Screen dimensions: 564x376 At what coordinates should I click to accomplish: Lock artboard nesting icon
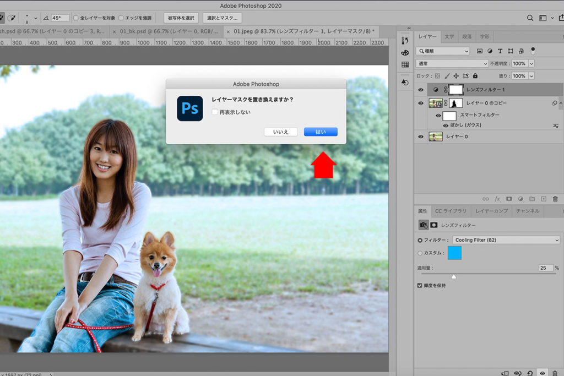pos(466,76)
